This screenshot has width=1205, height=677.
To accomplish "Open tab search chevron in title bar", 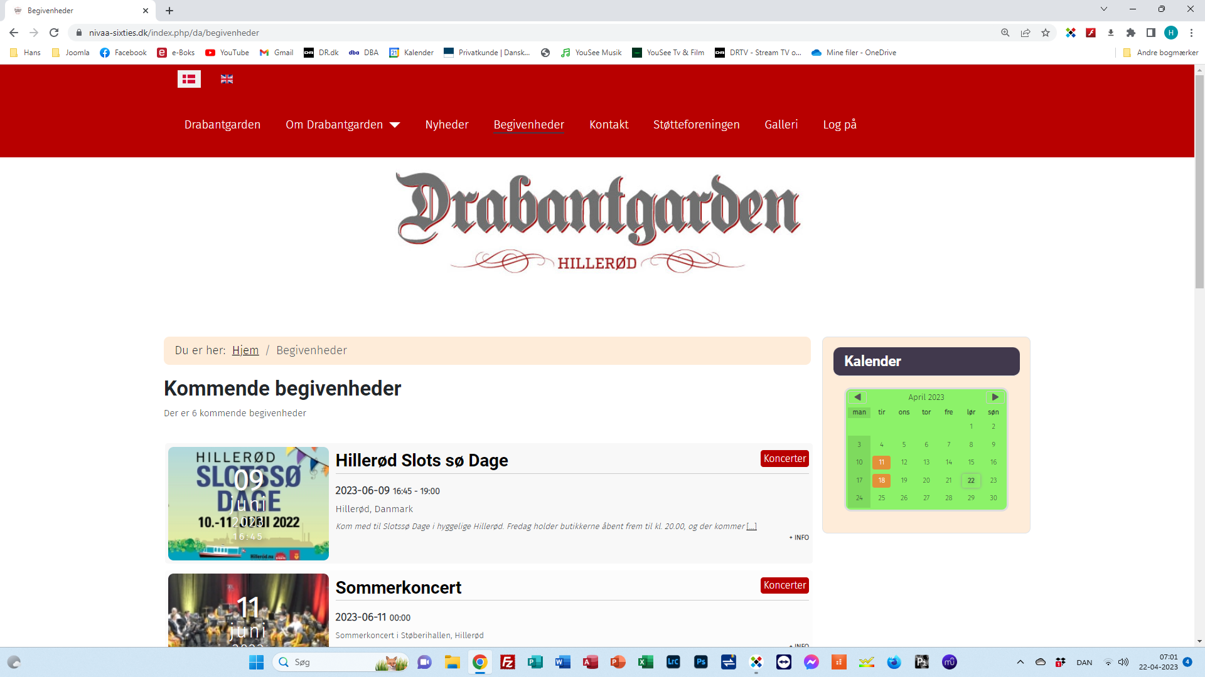I will [1104, 9].
